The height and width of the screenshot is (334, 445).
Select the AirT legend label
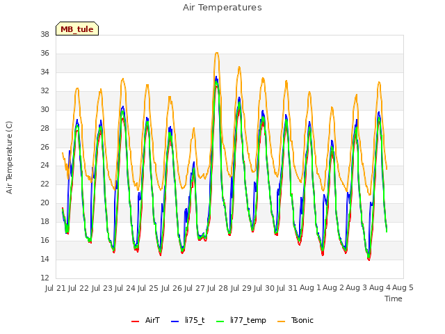[x=152, y=320]
